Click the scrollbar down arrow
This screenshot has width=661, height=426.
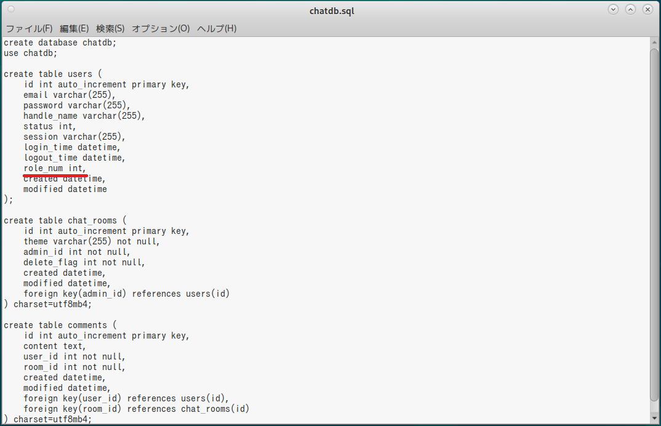point(654,419)
